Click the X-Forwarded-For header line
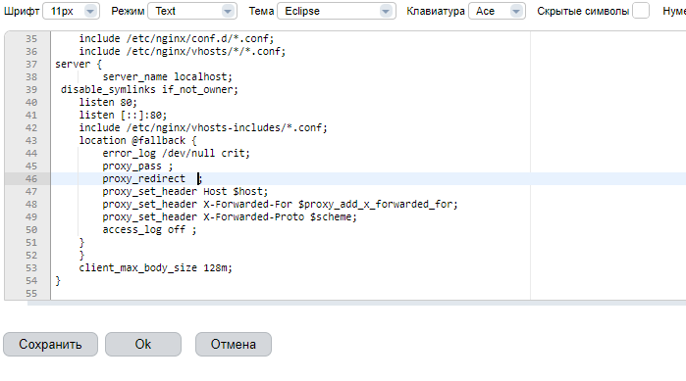This screenshot has width=686, height=381. coord(280,204)
